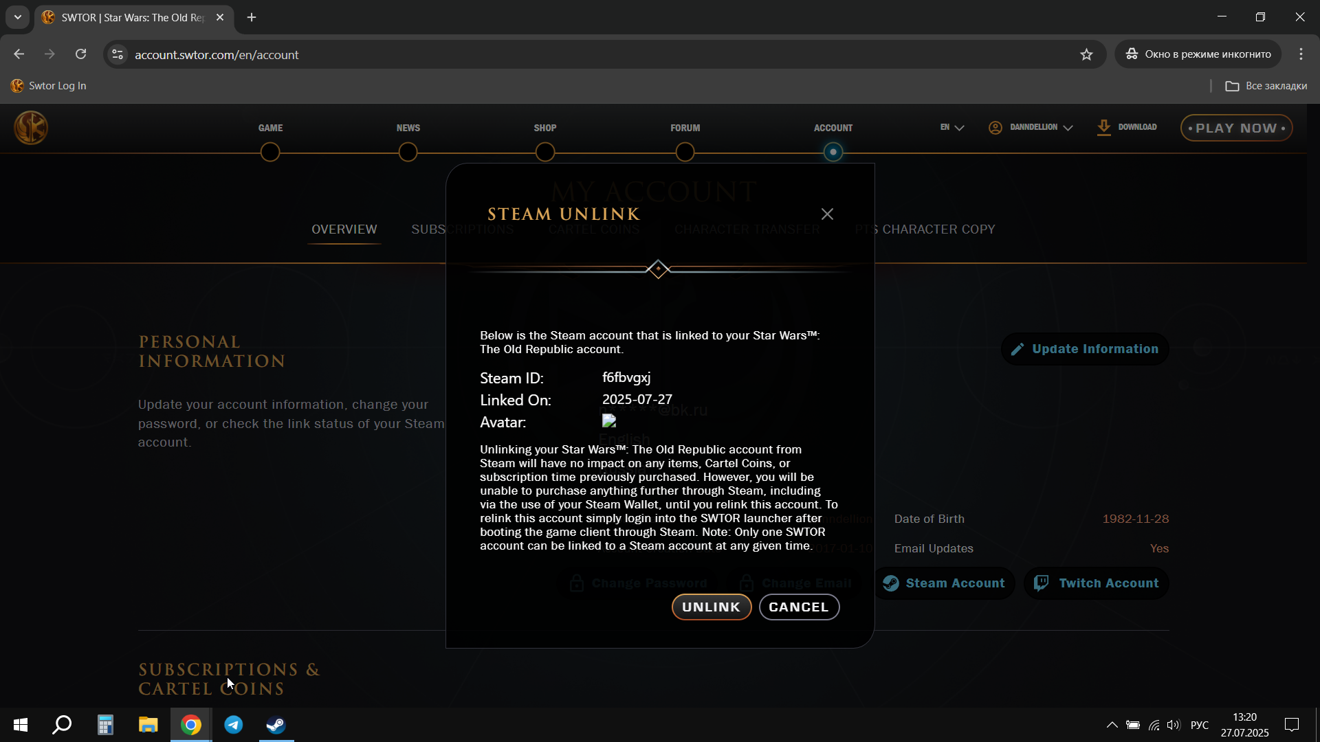This screenshot has width=1320, height=742.
Task: Expand the DANNDELLION user dropdown
Action: [1031, 127]
